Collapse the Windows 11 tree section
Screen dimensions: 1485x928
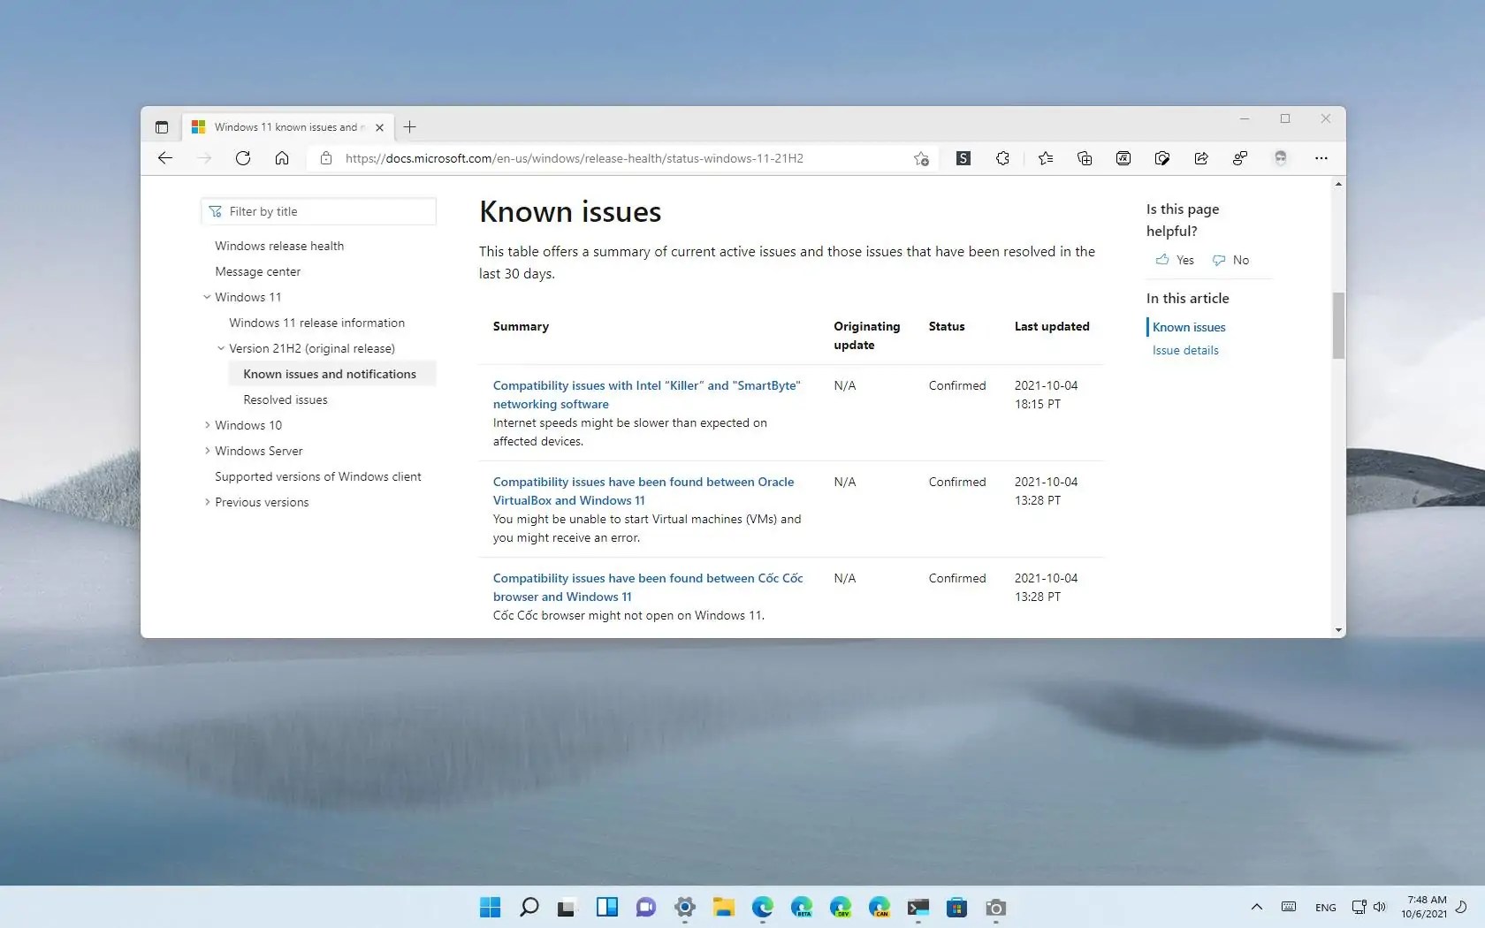[x=206, y=297]
